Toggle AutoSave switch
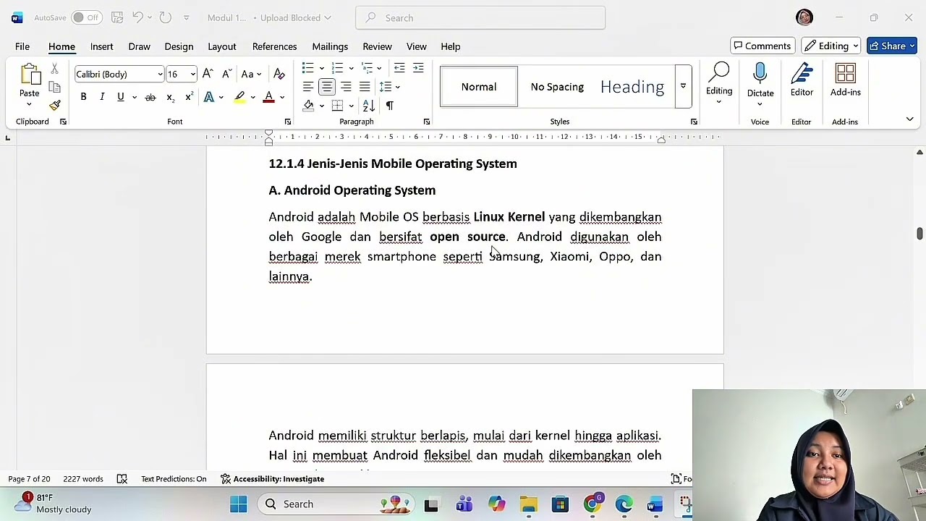Screen dimensions: 926x521 (x=85, y=17)
